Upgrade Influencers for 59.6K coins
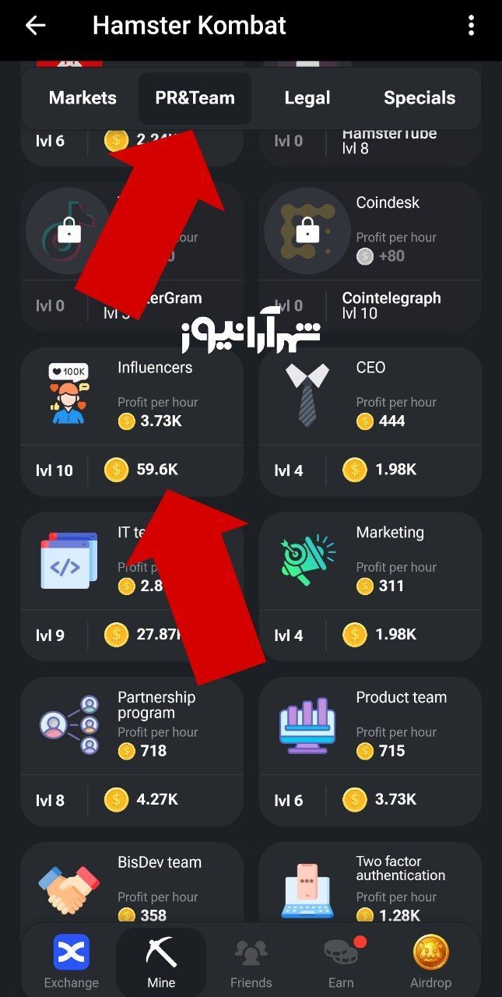This screenshot has height=997, width=502. [132, 470]
